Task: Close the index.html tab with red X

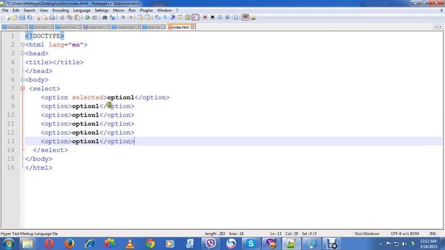Action: 193,27
